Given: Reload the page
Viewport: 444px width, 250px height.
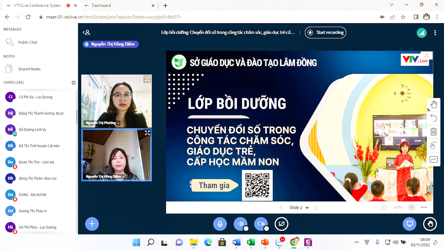Looking at the screenshot, I should [x=28, y=17].
